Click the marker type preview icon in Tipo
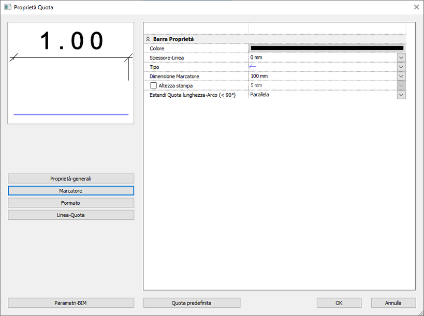Screen dimensions: 424x316 (x=253, y=67)
